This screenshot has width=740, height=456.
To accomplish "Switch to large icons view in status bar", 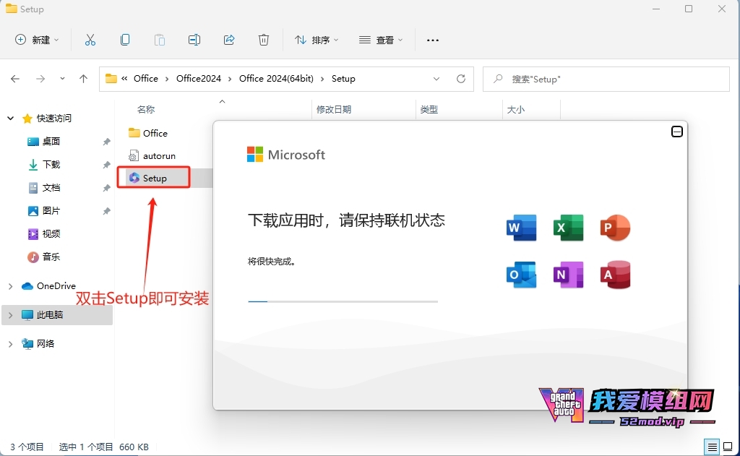I will pos(728,447).
